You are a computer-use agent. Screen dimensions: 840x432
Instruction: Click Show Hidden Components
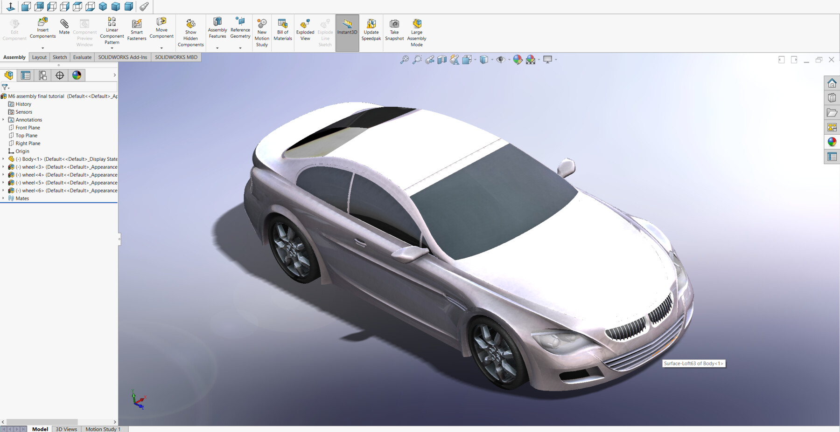click(190, 31)
